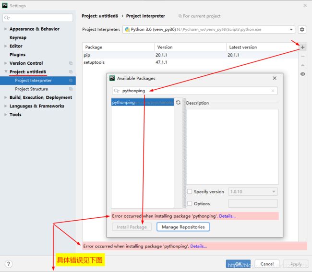The width and height of the screenshot is (312, 272).
Task: Open the help question mark button
Action: coord(9,264)
